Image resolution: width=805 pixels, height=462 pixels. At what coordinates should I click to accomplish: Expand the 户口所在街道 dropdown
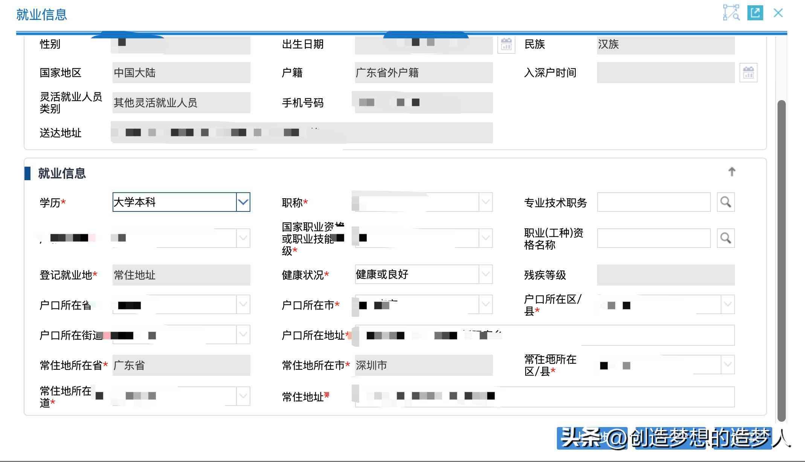pos(243,334)
